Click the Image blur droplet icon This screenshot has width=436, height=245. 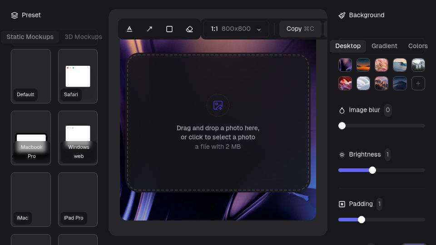pyautogui.click(x=342, y=110)
